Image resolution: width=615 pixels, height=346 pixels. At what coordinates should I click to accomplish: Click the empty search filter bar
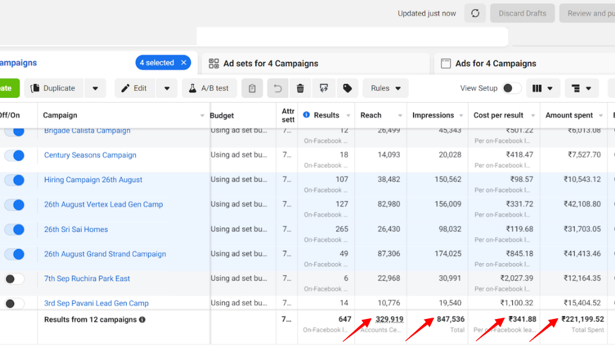[352, 37]
